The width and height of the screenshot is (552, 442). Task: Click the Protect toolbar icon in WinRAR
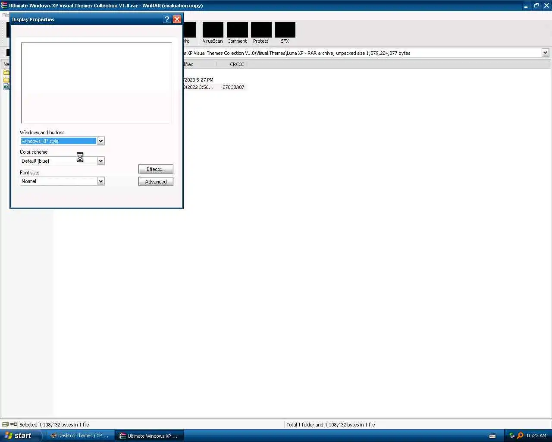tap(261, 33)
